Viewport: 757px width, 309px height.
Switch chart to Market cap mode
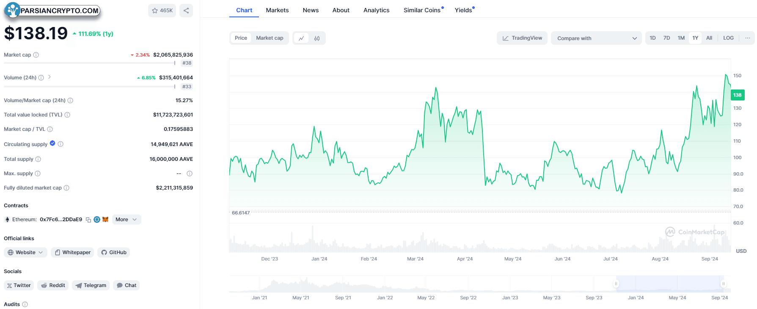[270, 38]
